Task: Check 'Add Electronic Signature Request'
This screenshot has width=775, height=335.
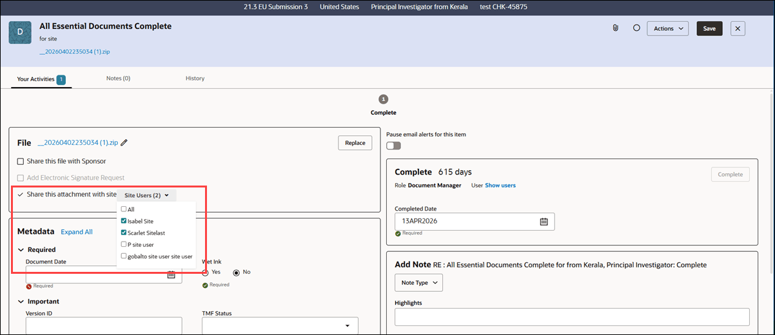Action: pyautogui.click(x=21, y=178)
